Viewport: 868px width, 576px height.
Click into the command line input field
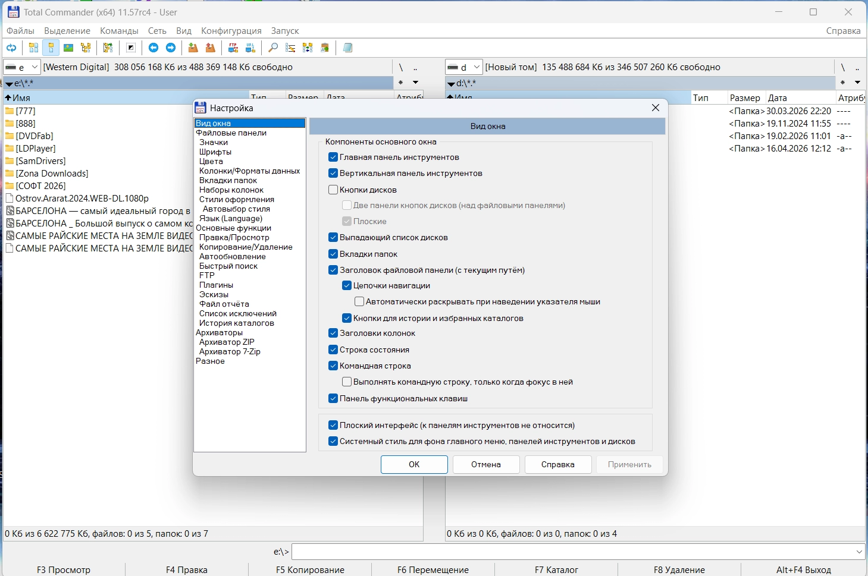(x=571, y=552)
